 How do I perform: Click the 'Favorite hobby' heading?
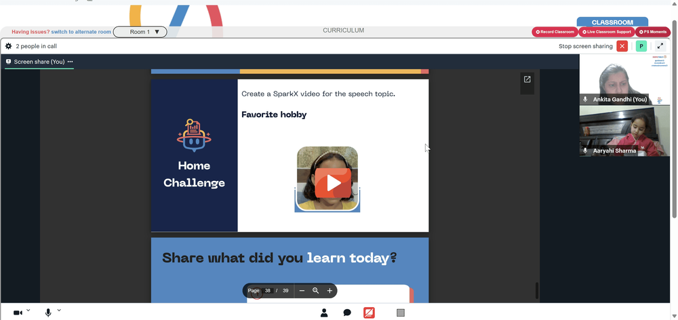click(x=274, y=115)
